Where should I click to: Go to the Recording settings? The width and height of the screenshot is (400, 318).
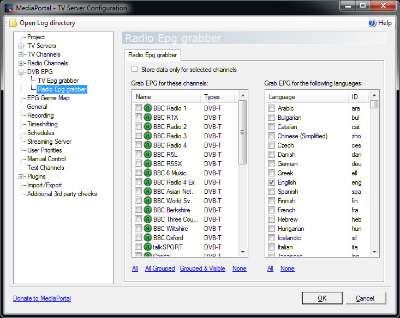pos(40,115)
